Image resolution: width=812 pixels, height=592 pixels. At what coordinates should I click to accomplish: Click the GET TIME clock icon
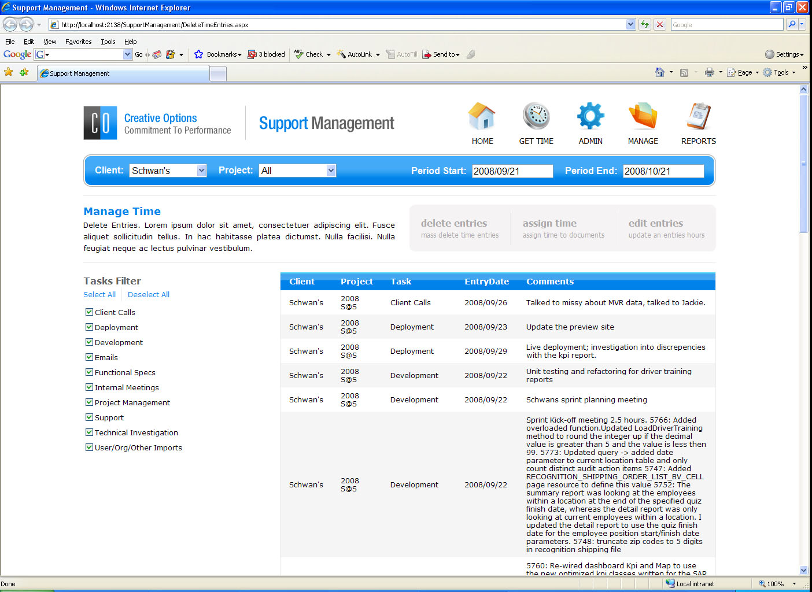536,116
